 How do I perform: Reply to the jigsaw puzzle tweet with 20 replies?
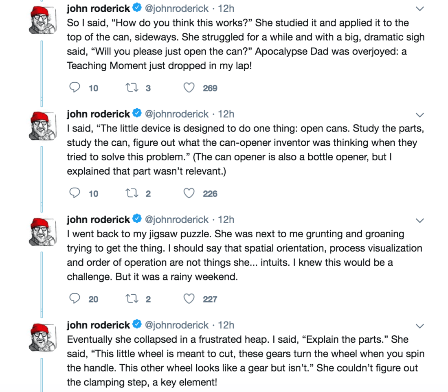[x=75, y=299]
